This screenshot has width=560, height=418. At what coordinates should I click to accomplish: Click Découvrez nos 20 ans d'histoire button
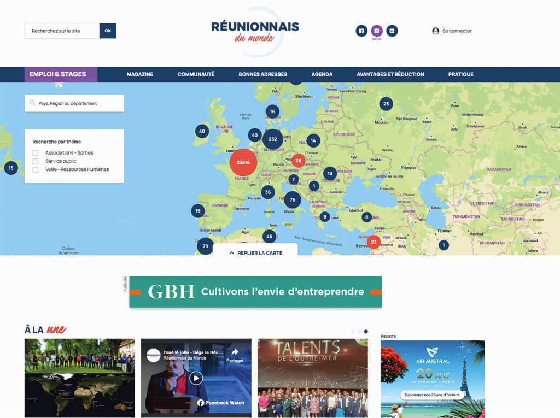(432, 395)
